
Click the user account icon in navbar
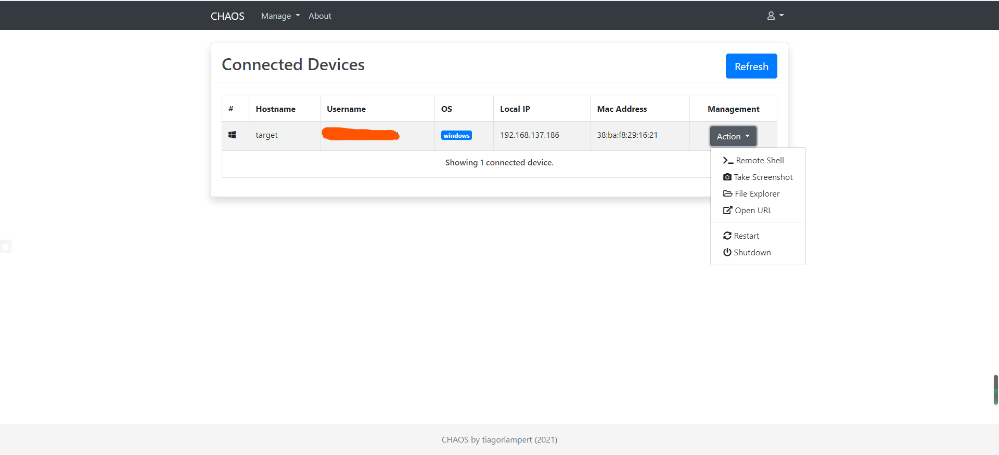pos(771,16)
